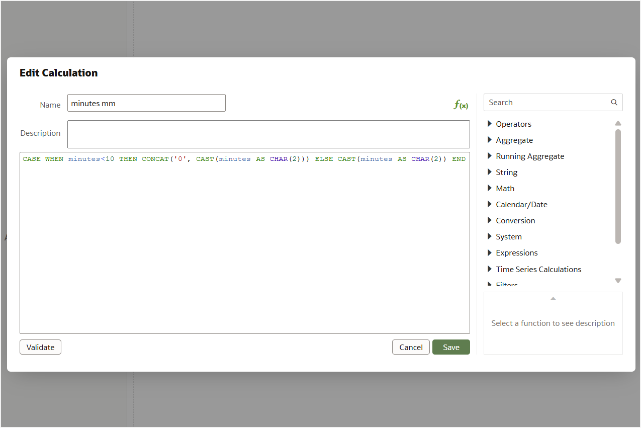
Task: Collapse the function description panel arrow
Action: tap(553, 298)
